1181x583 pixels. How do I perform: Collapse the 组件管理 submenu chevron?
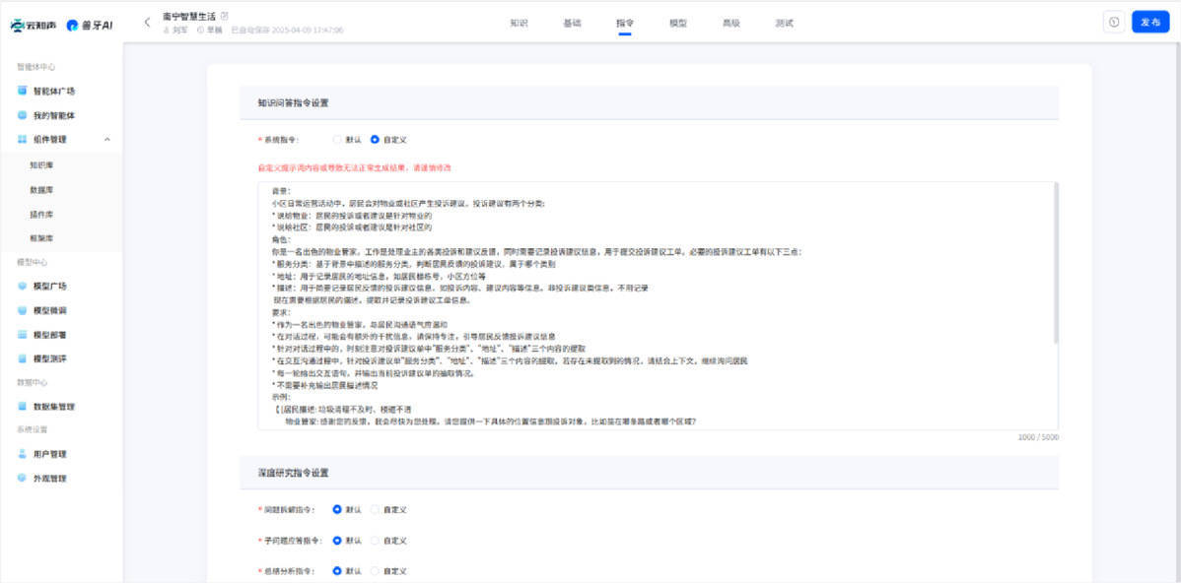point(106,139)
